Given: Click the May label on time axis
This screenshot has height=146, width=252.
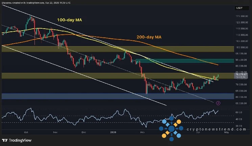Looking at the screenshot, I should point(226,133).
